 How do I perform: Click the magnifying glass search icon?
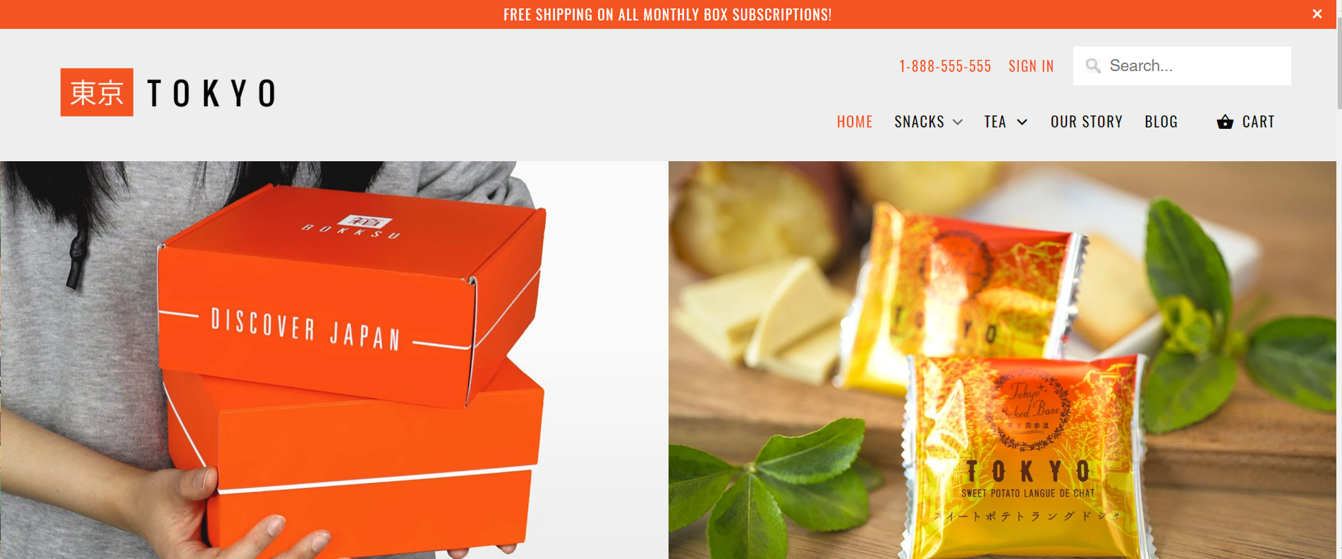tap(1093, 65)
